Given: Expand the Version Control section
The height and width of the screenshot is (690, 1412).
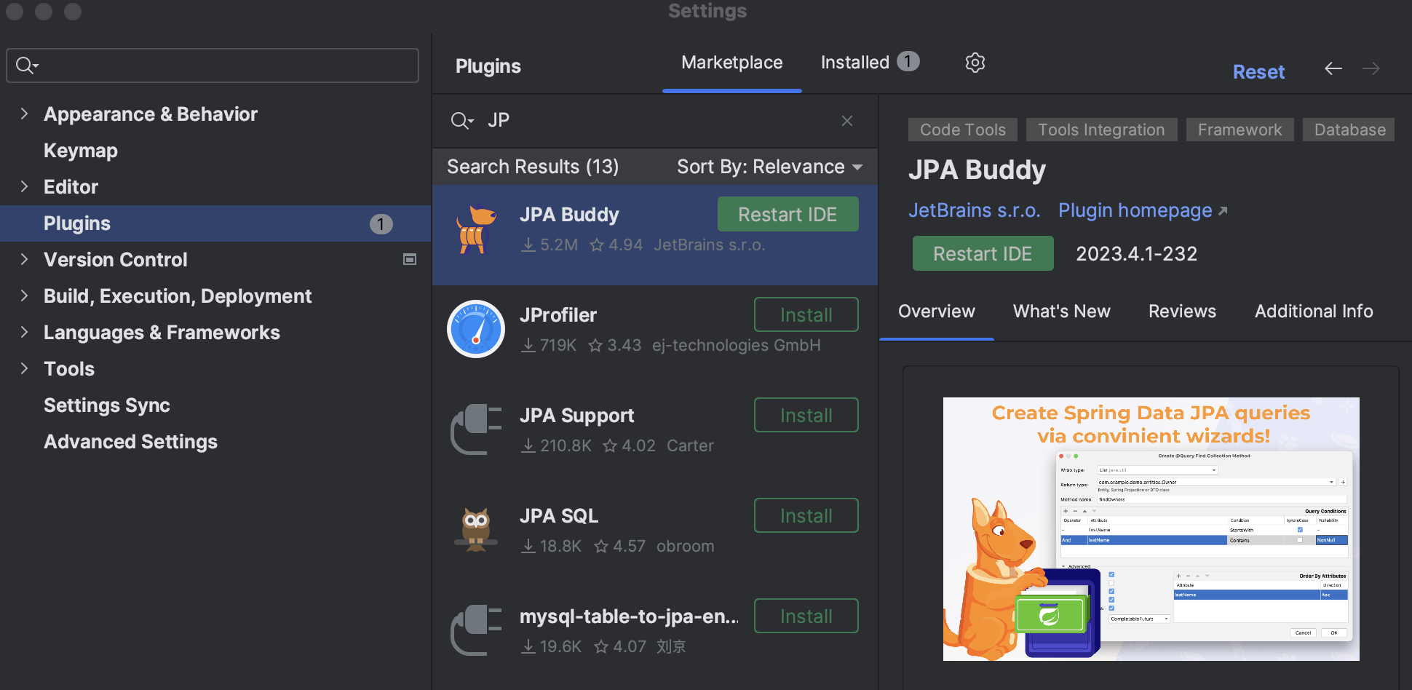Looking at the screenshot, I should 24,259.
